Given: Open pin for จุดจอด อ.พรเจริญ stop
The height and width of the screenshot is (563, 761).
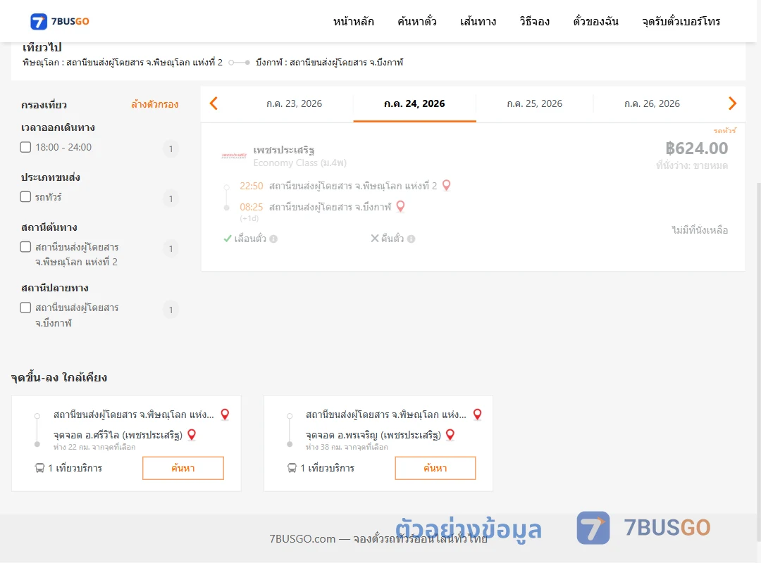Looking at the screenshot, I should coord(450,434).
